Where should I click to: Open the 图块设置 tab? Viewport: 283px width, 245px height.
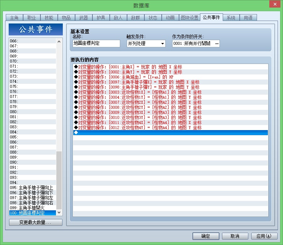[x=190, y=18]
